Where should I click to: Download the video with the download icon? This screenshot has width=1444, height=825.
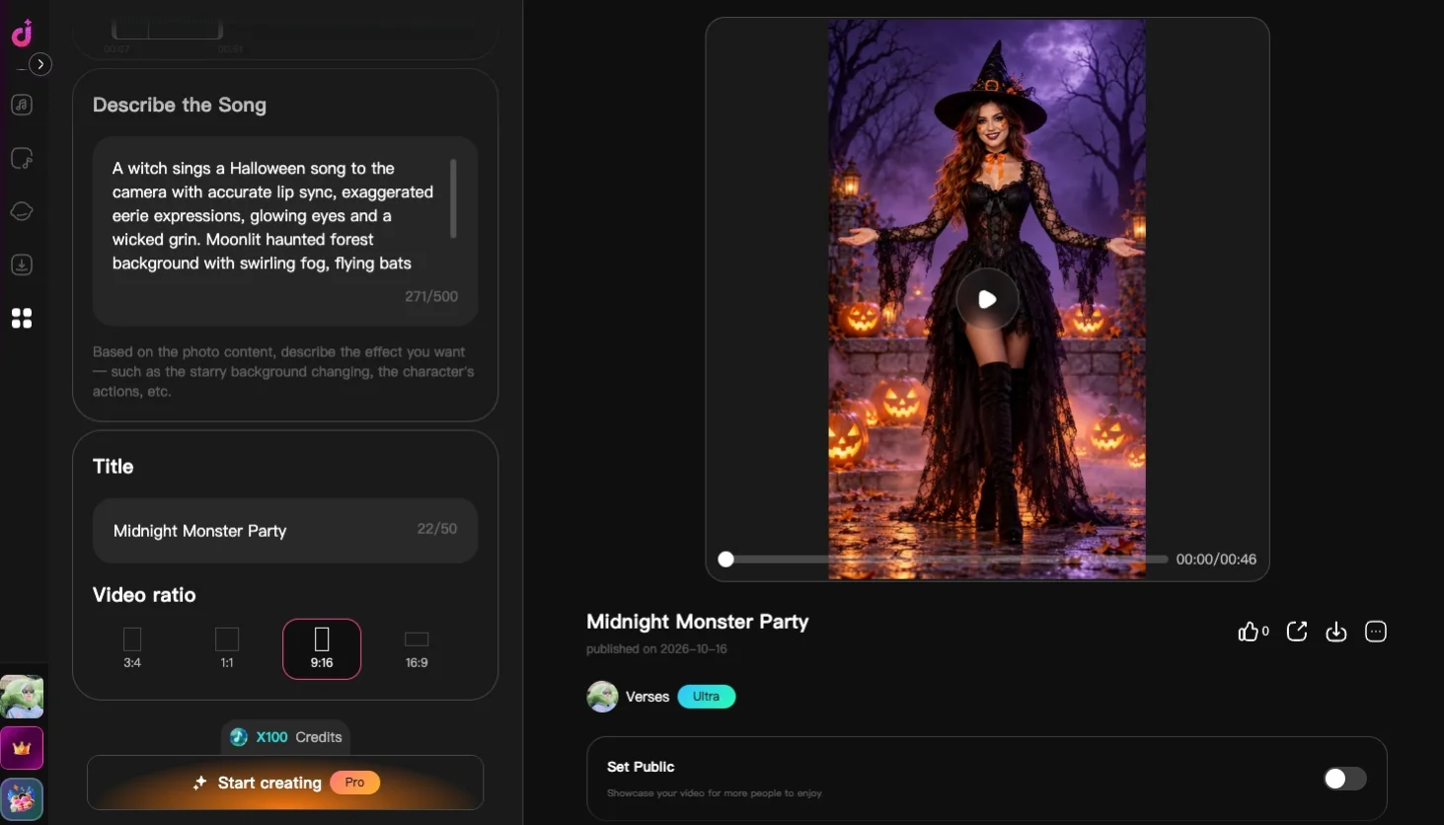pyautogui.click(x=1336, y=632)
